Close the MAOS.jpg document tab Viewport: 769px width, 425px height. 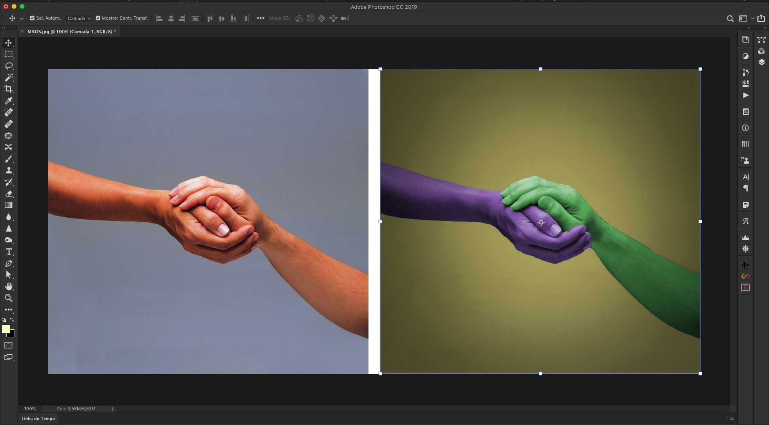(x=22, y=31)
